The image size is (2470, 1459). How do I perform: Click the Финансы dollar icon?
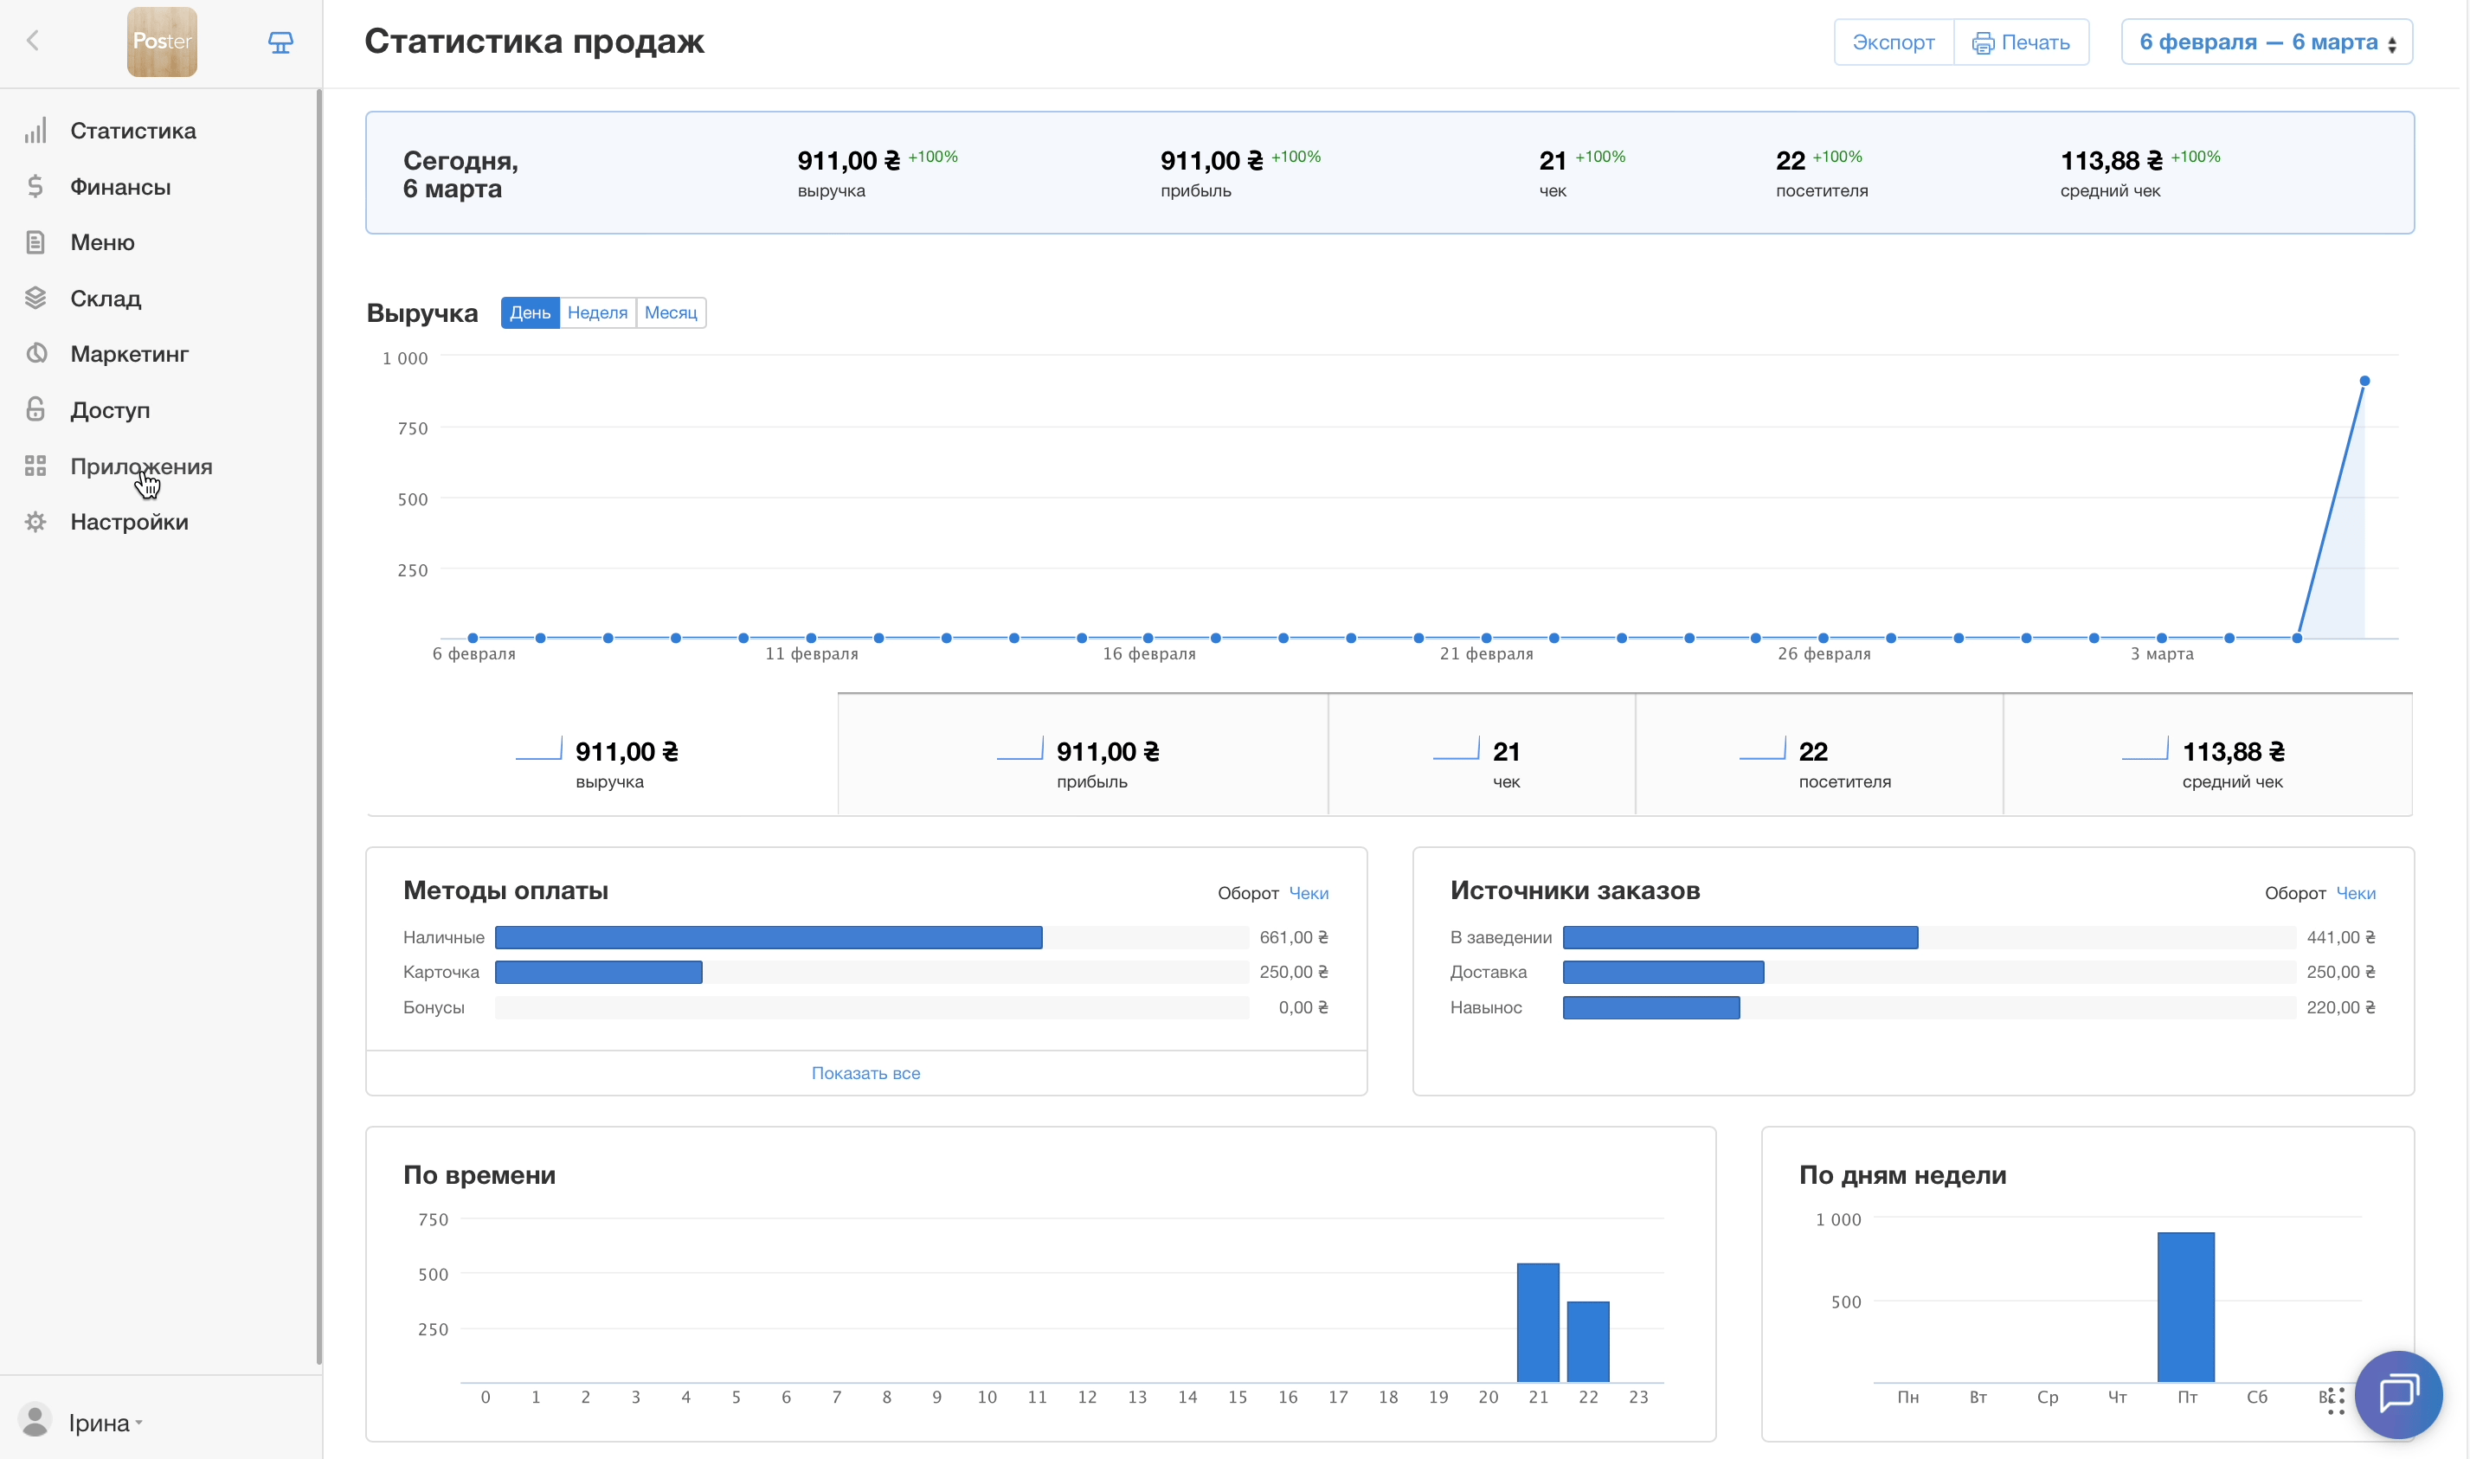tap(35, 187)
